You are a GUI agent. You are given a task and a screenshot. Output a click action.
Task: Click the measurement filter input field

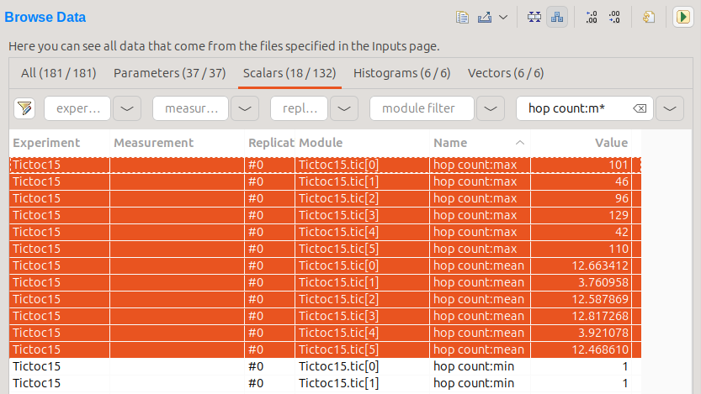(190, 108)
